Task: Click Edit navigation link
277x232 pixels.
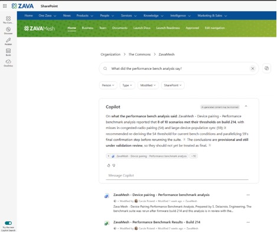Action: pyautogui.click(x=215, y=28)
